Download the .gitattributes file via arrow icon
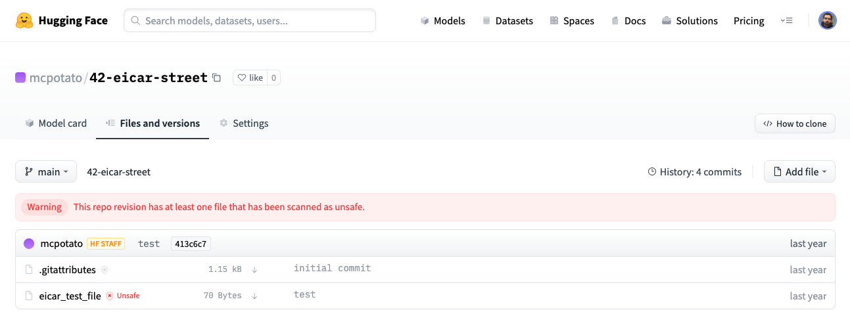The image size is (850, 333). point(254,270)
